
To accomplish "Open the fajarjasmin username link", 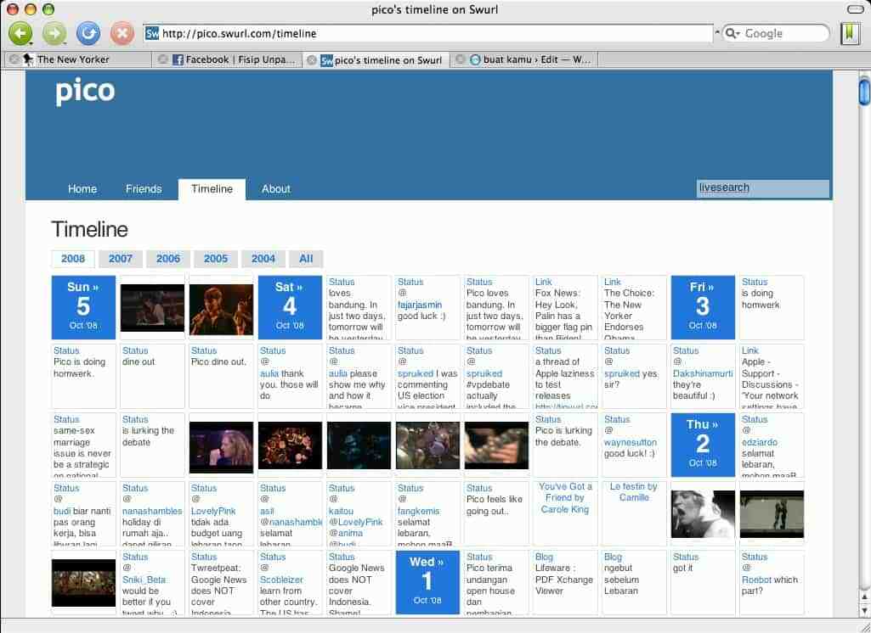I will coord(419,305).
